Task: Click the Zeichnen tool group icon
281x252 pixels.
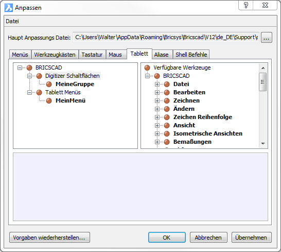Action: tap(167, 100)
